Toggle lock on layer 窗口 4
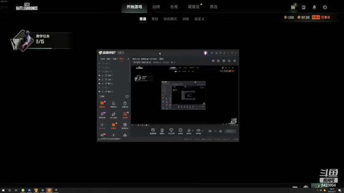Image resolution: width=344 pixels, height=193 pixels. [102, 92]
